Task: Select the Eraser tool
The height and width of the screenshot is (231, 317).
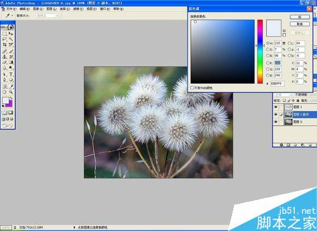Action: click(4, 62)
